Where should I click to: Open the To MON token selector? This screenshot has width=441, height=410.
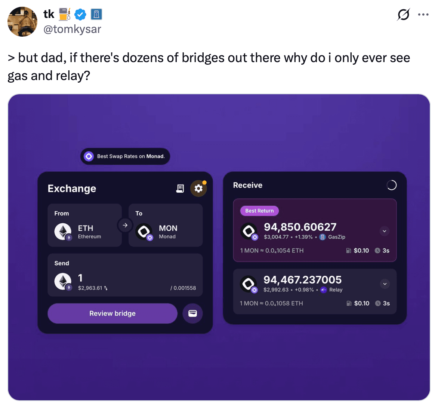(166, 225)
